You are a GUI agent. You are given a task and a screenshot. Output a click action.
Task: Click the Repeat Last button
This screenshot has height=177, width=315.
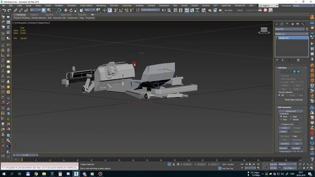tap(291, 111)
